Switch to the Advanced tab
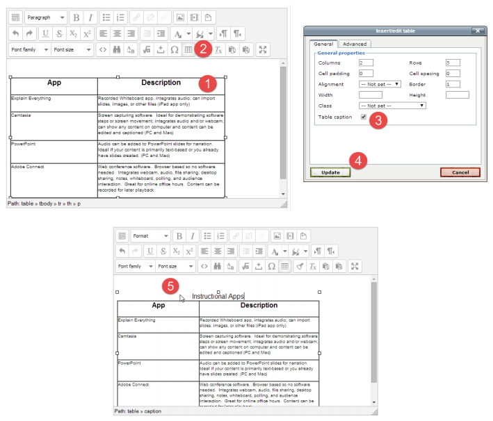 pos(355,44)
